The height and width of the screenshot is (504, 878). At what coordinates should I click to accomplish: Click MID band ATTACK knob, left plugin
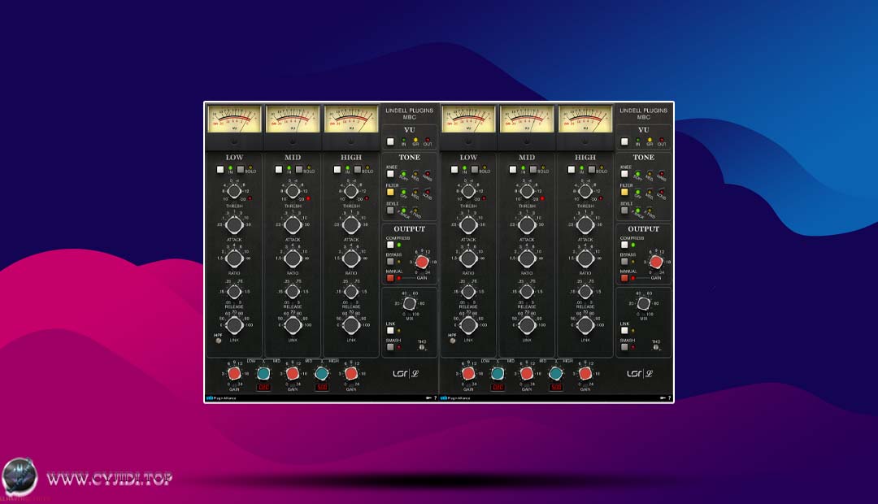click(x=293, y=225)
